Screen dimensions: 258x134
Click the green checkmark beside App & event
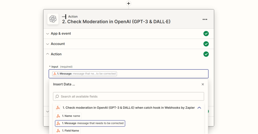click(x=206, y=33)
